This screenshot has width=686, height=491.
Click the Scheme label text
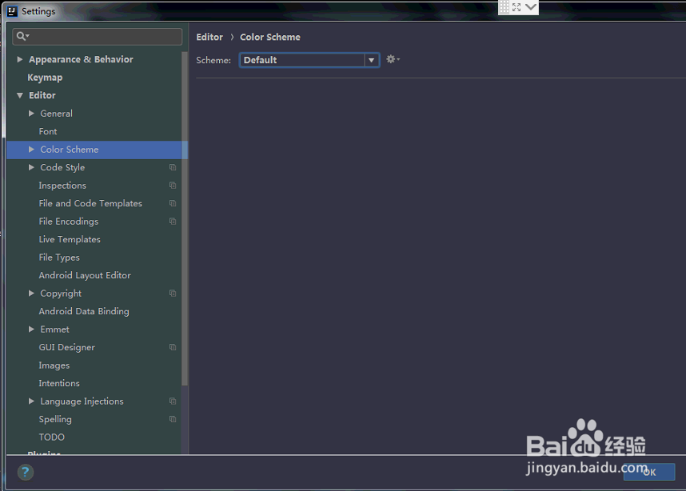point(213,60)
